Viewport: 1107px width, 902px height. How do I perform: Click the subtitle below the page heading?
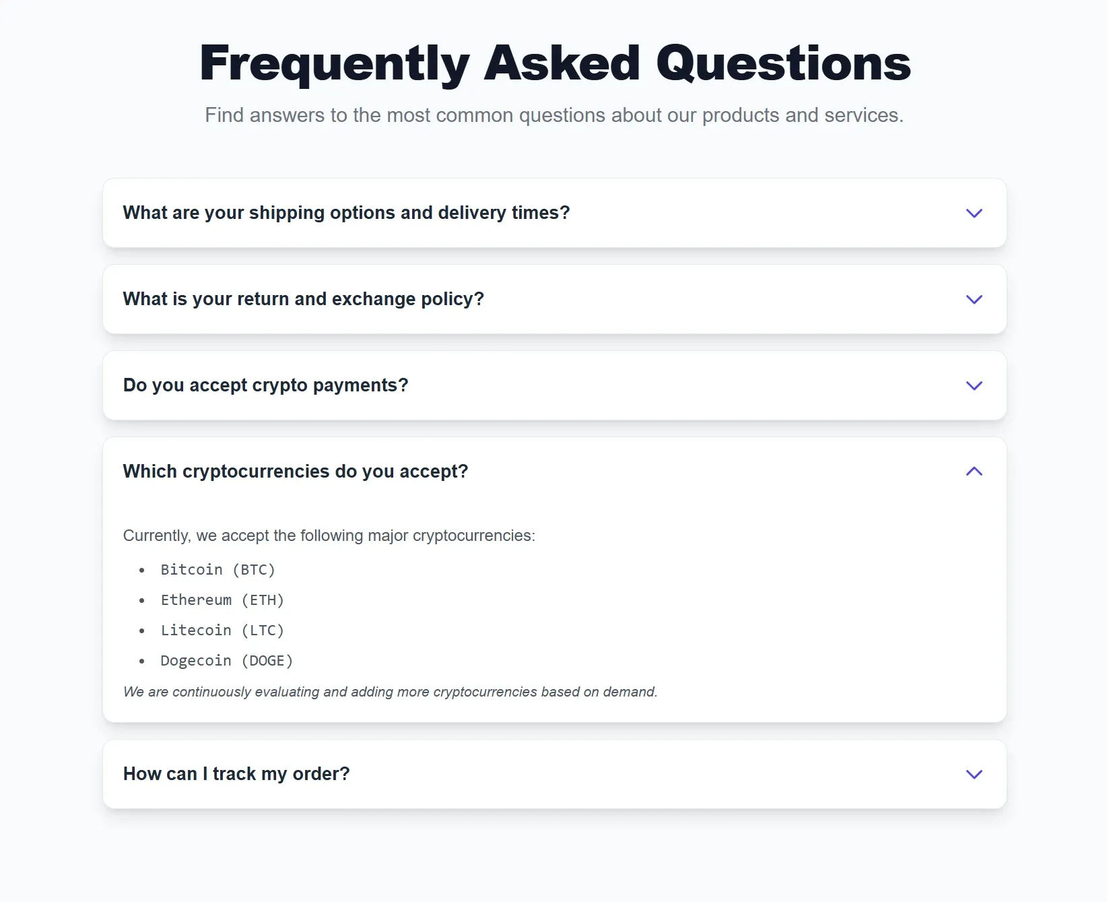553,115
